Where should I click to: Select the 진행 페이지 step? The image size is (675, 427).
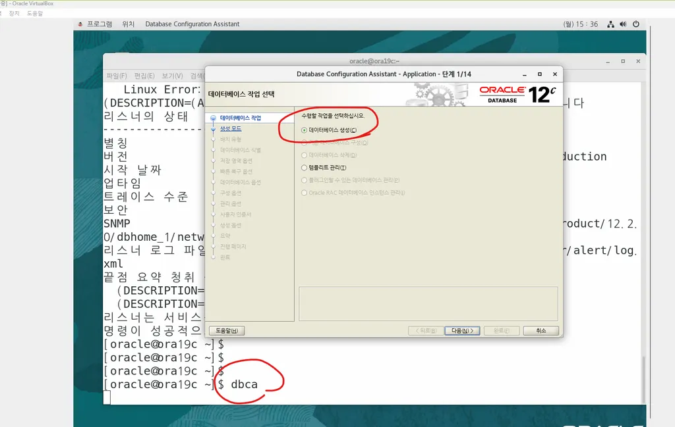[x=233, y=247]
